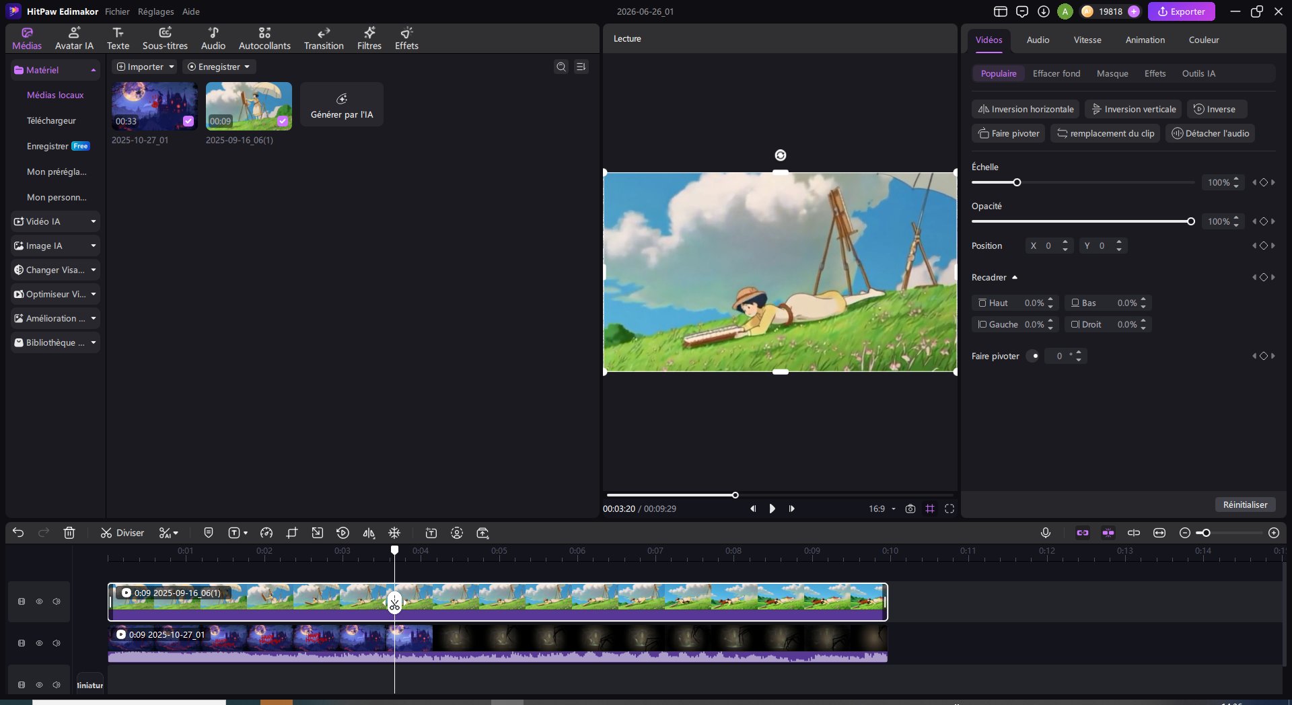
Task: Open the Transition tool
Action: [x=324, y=38]
